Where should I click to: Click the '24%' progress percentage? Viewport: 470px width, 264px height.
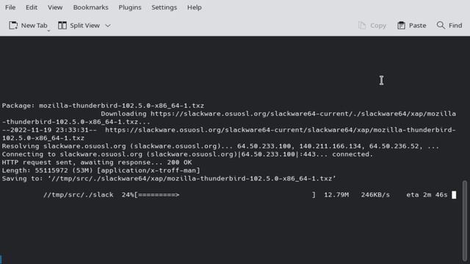click(128, 195)
